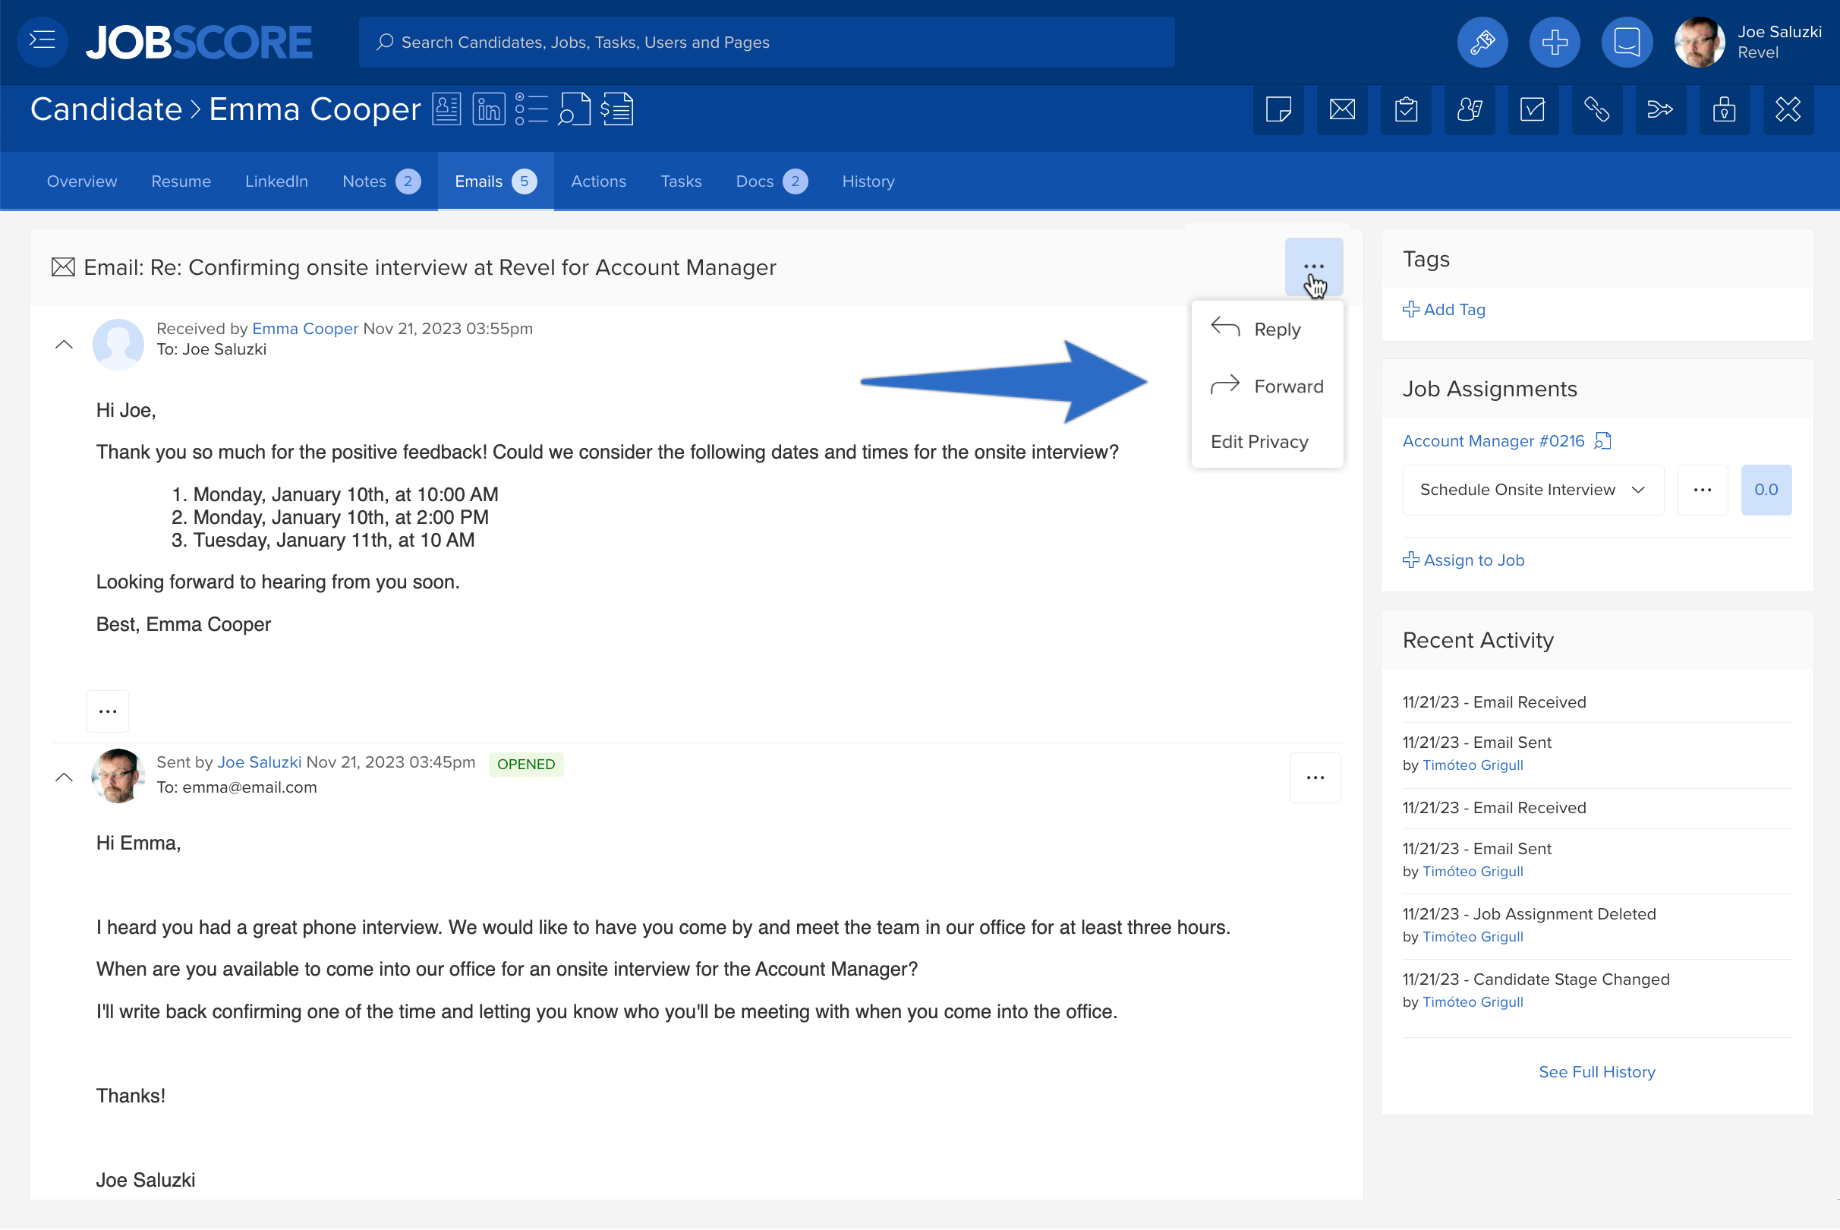This screenshot has width=1840, height=1230.
Task: Close the email thread three-dot menu
Action: click(x=1314, y=266)
